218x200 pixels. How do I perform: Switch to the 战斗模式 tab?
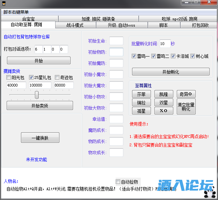(75, 25)
